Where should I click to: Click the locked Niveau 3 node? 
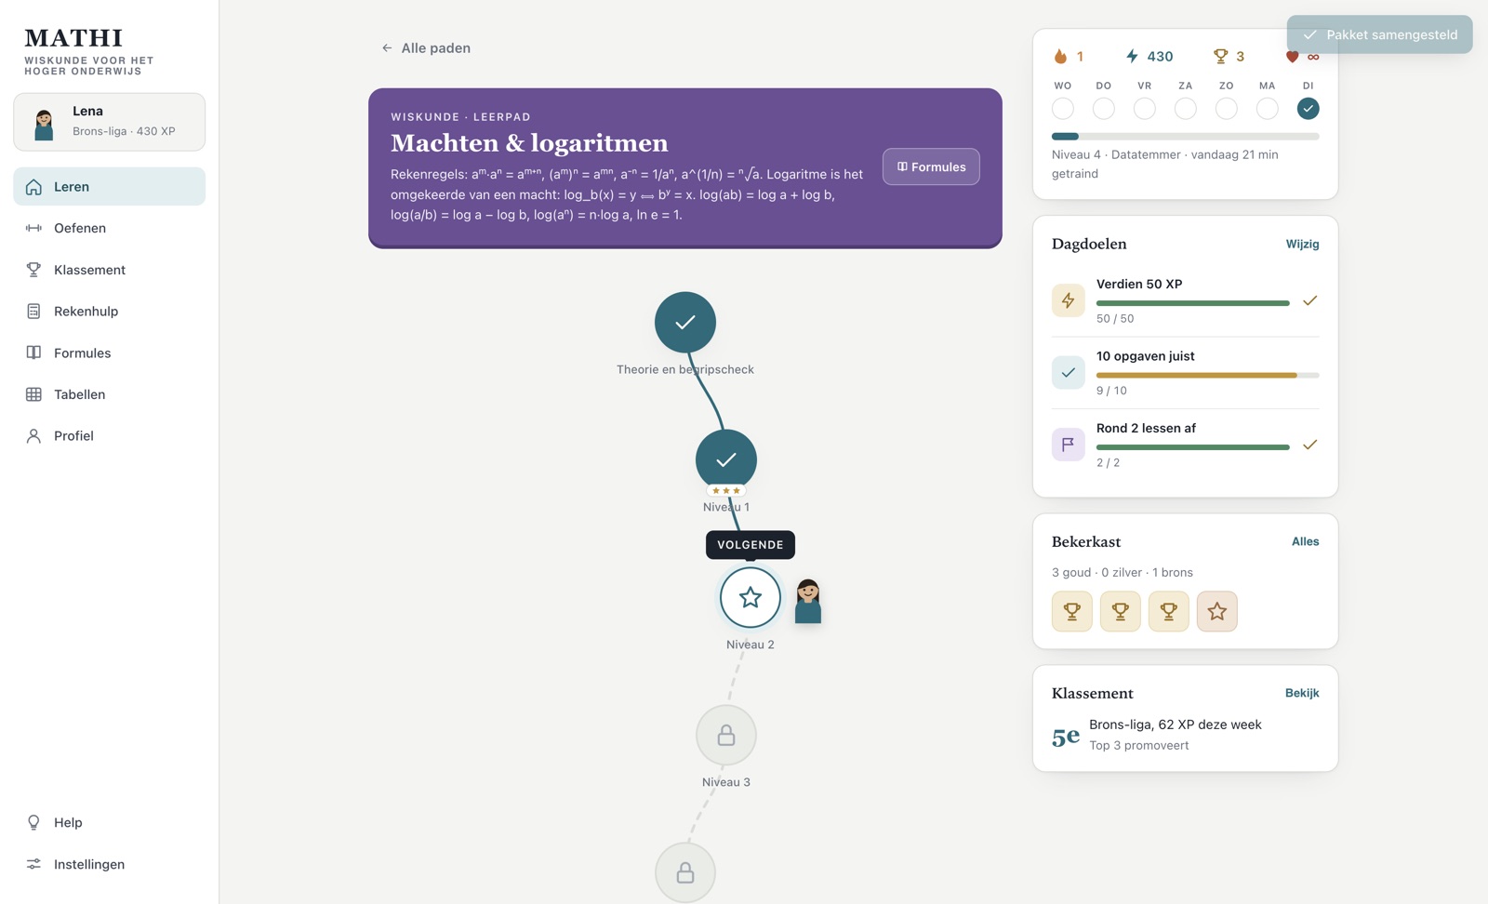pos(726,735)
